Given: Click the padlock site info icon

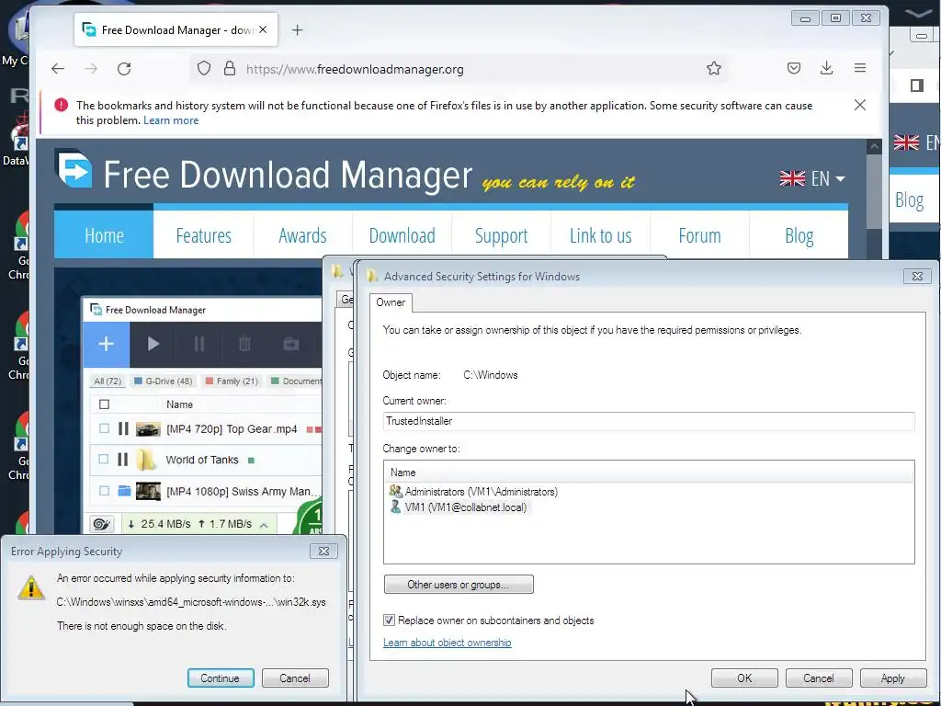Looking at the screenshot, I should point(229,68).
